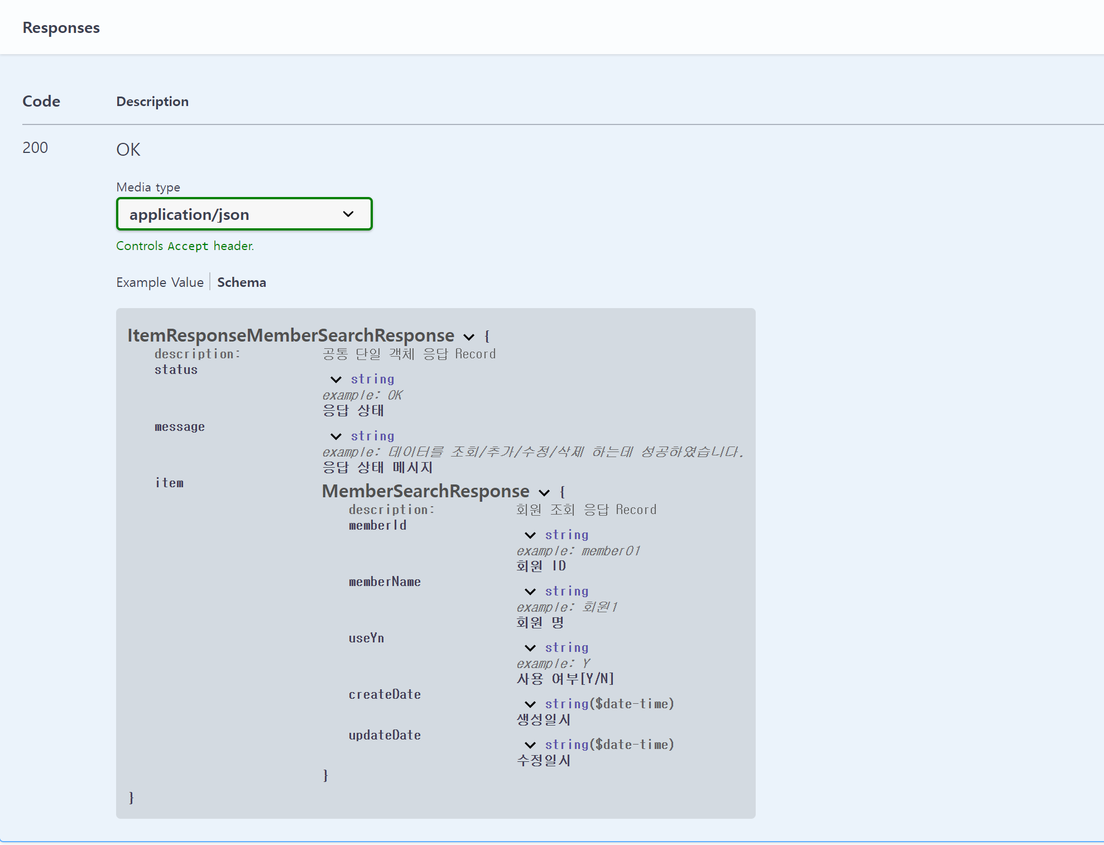This screenshot has height=845, width=1104.
Task: Click the string type label for message
Action: click(x=372, y=436)
